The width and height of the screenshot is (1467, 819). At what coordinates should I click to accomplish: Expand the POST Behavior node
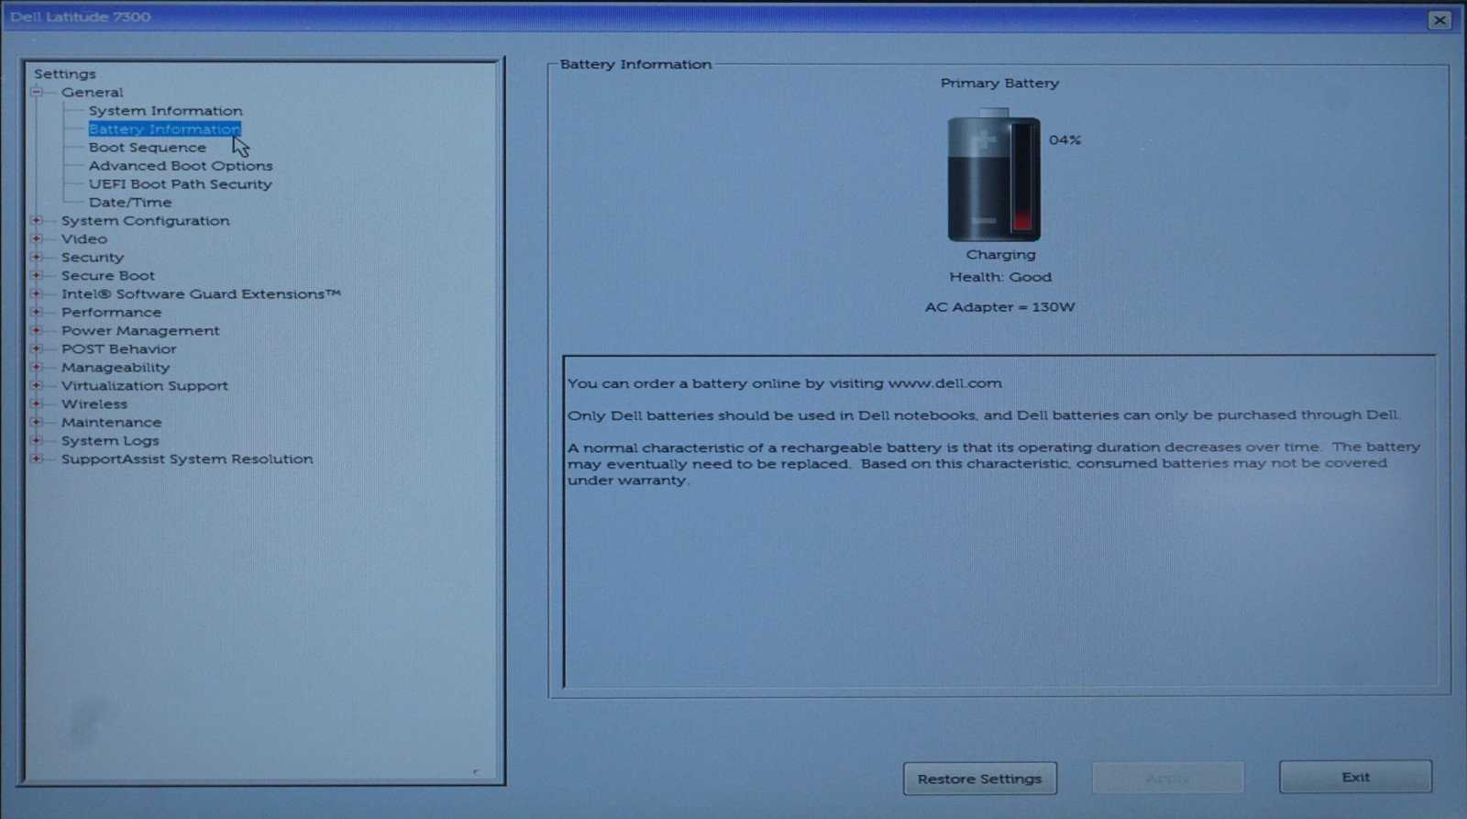[37, 349]
